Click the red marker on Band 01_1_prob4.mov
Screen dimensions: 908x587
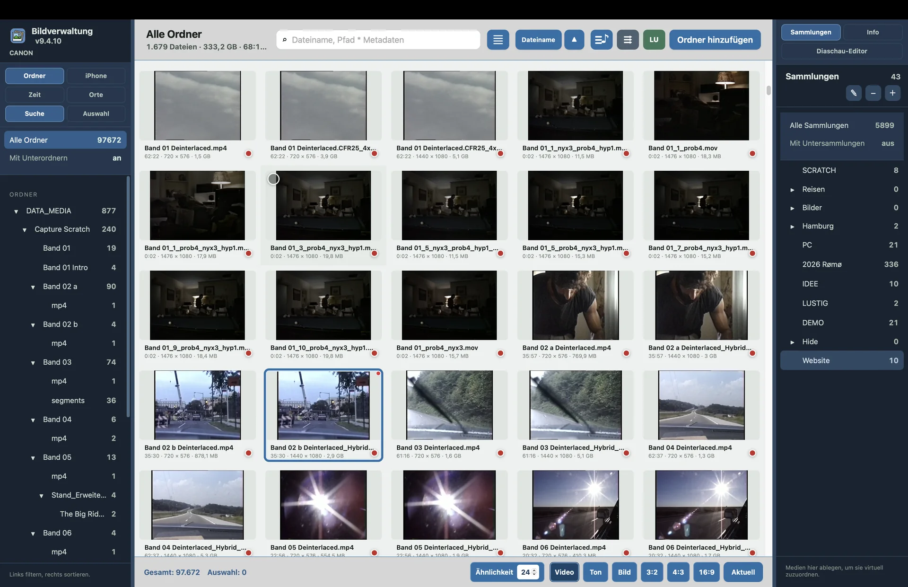coord(752,153)
